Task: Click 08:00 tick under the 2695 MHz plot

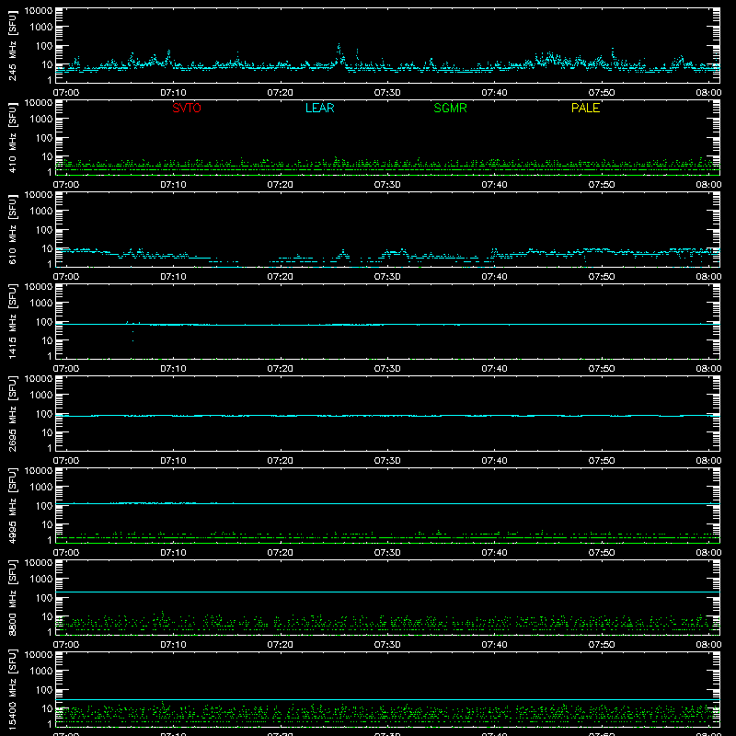Action: coord(708,461)
